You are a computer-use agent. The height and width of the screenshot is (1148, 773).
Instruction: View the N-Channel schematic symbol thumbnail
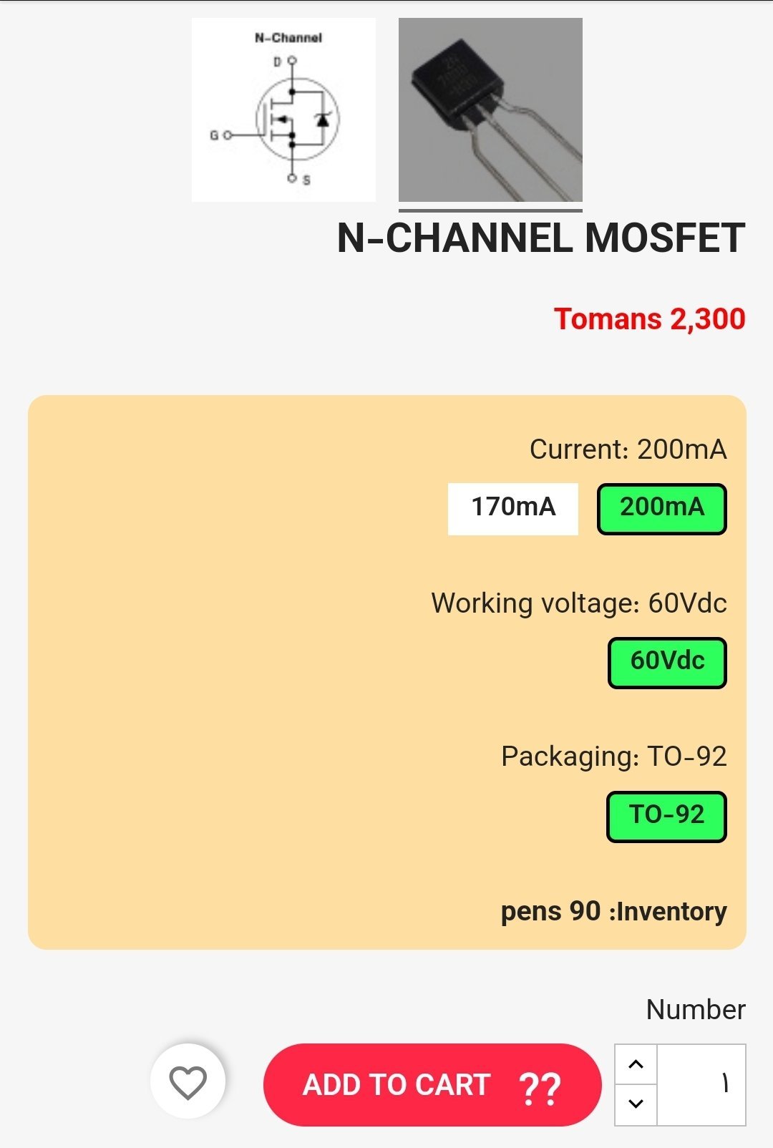point(283,110)
